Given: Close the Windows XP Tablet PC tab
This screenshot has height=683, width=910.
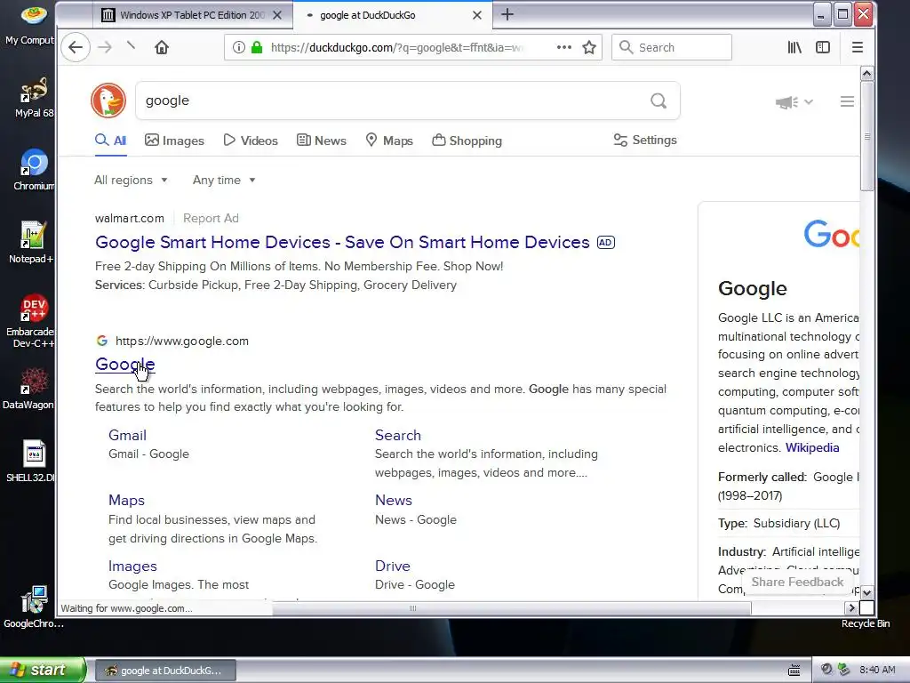Looking at the screenshot, I should 277,15.
